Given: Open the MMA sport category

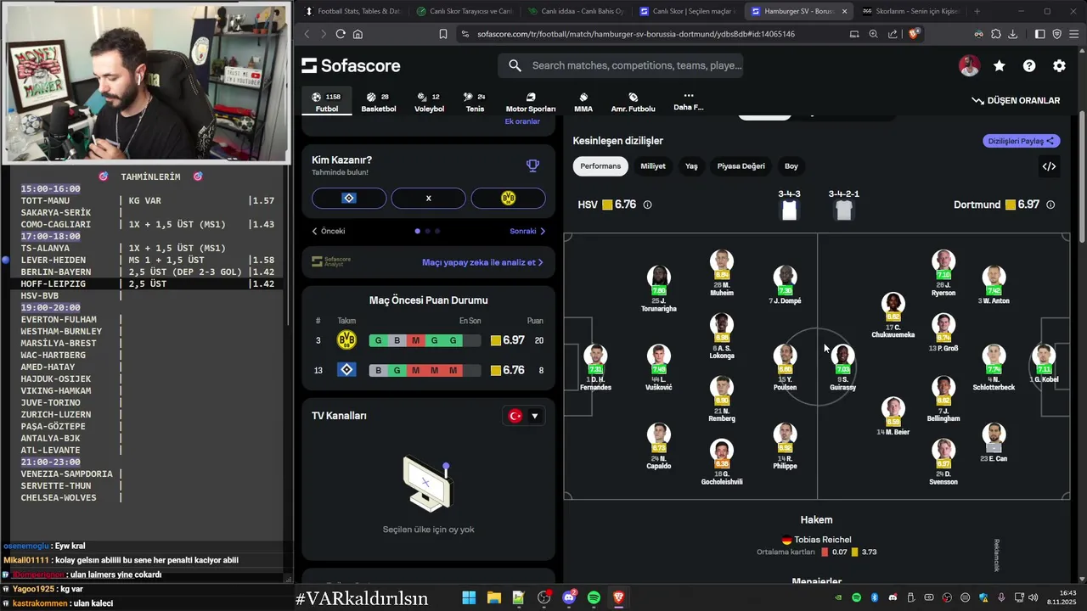Looking at the screenshot, I should pyautogui.click(x=583, y=103).
